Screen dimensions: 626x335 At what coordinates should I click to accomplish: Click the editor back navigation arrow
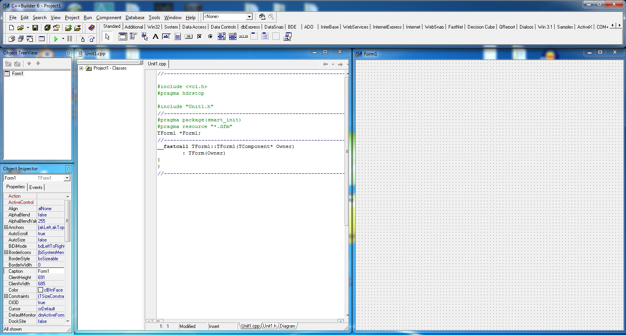pos(326,64)
